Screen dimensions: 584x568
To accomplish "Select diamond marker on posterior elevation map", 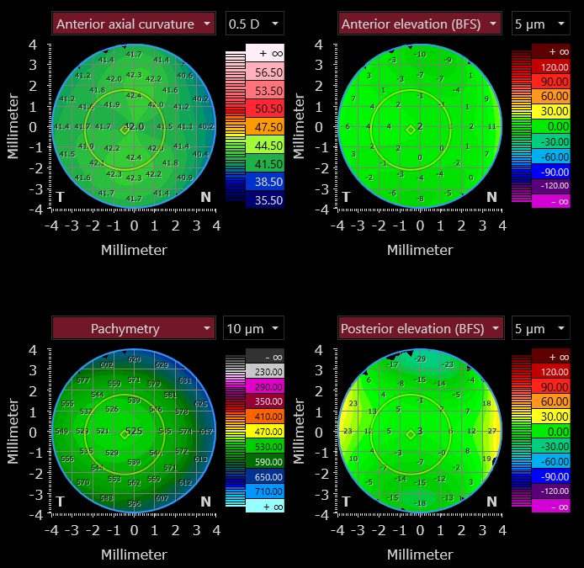I will 411,434.
